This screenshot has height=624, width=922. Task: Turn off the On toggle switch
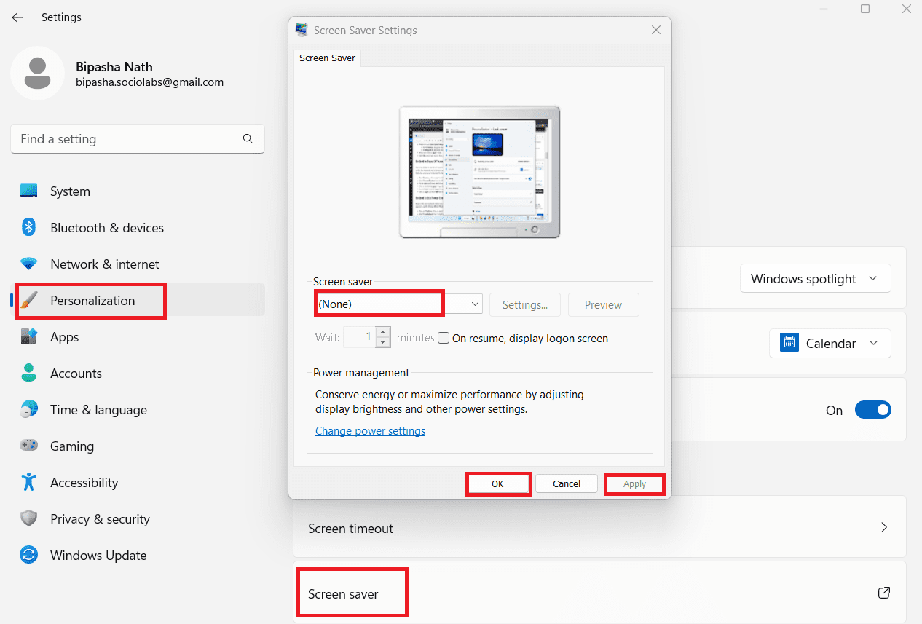pyautogui.click(x=872, y=410)
